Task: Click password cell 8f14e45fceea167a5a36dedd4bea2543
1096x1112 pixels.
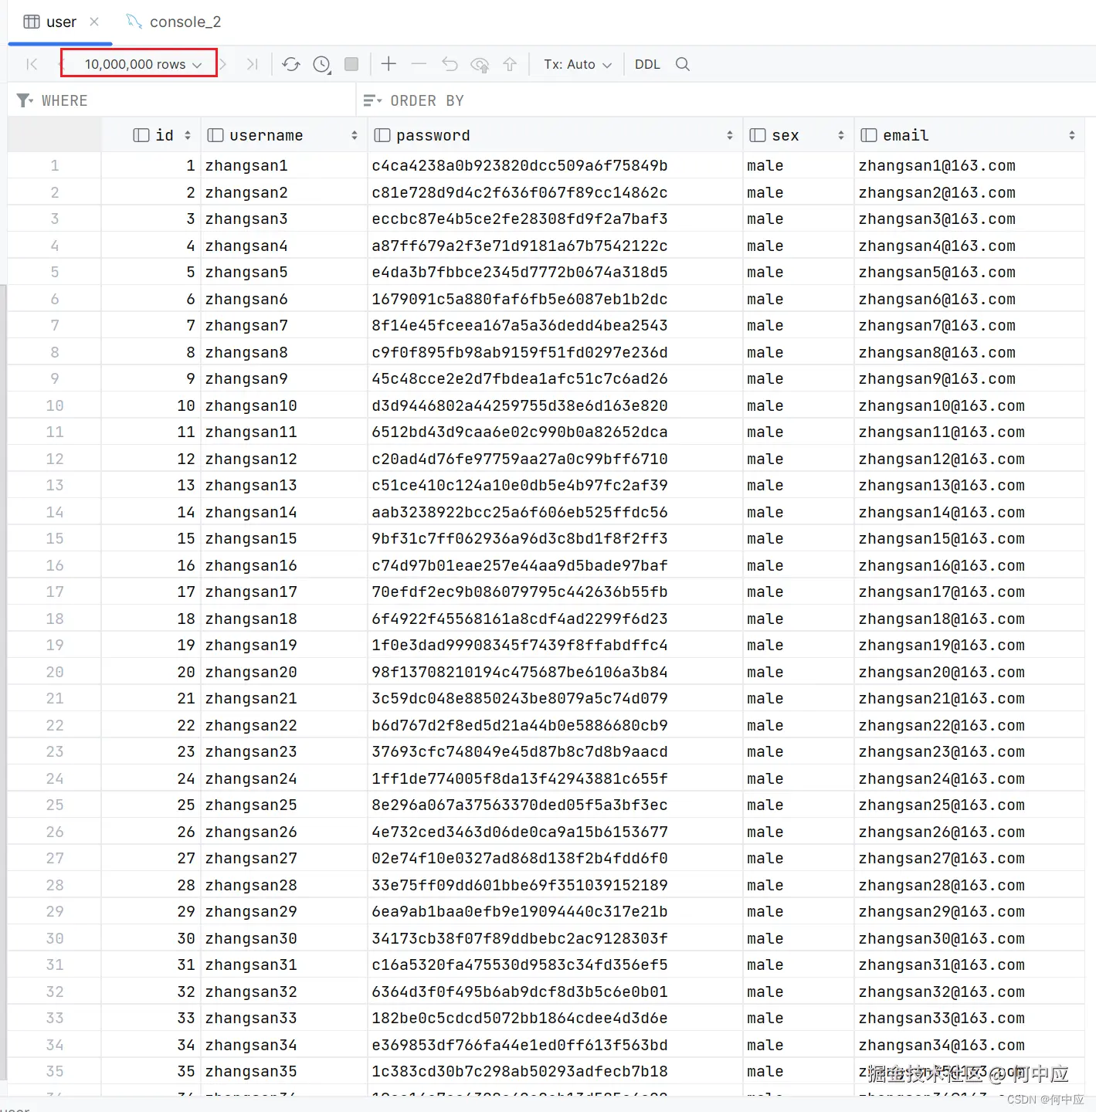Action: coord(555,325)
